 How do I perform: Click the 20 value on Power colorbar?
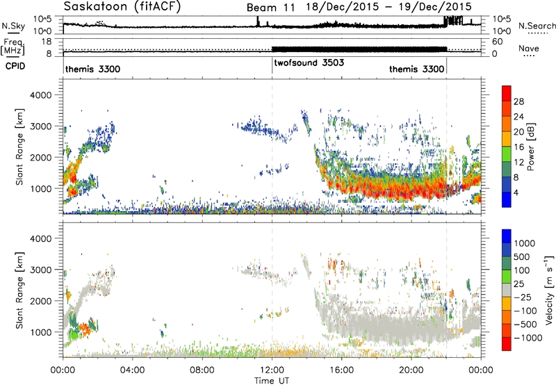tap(518, 132)
